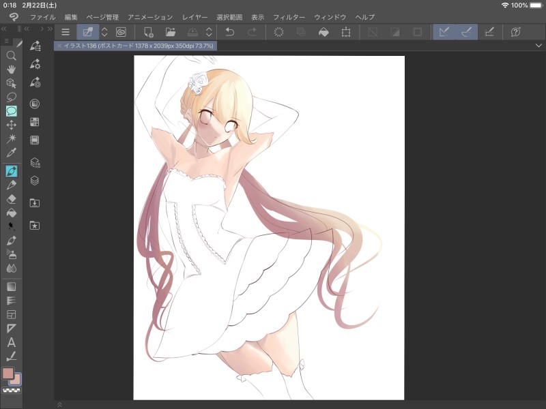The width and height of the screenshot is (546, 409).
Task: Select the main drawing color swatch
Action: tap(8, 373)
